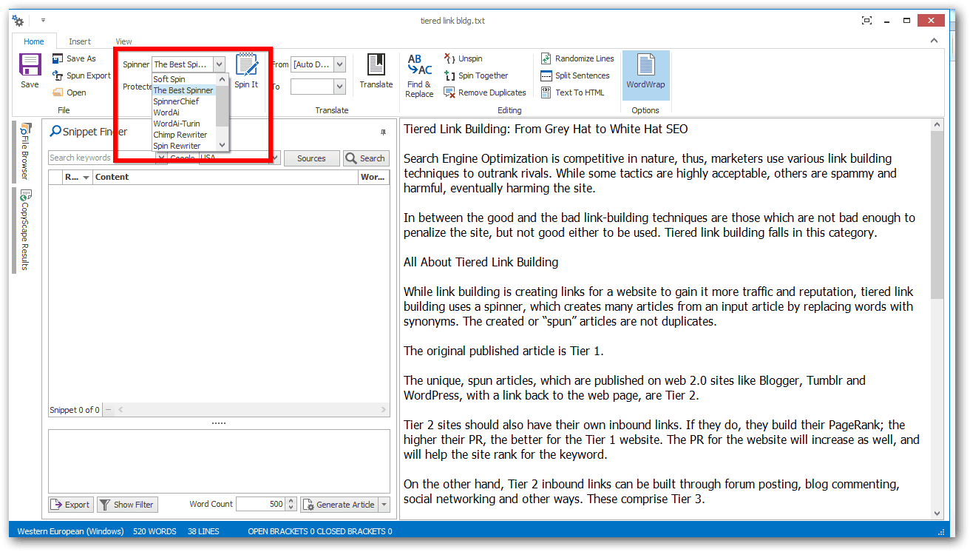Click the Unspin tool
This screenshot has height=552, width=970.
pos(463,58)
